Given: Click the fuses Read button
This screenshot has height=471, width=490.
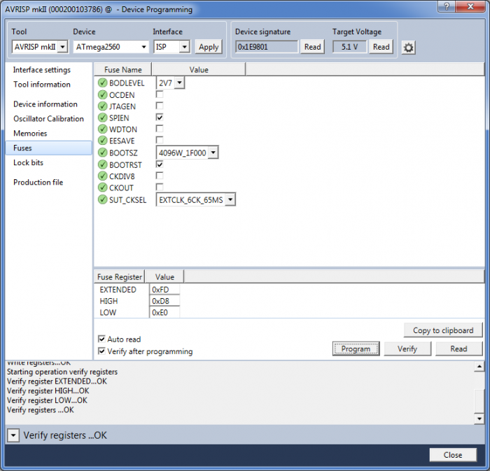Looking at the screenshot, I should click(458, 349).
